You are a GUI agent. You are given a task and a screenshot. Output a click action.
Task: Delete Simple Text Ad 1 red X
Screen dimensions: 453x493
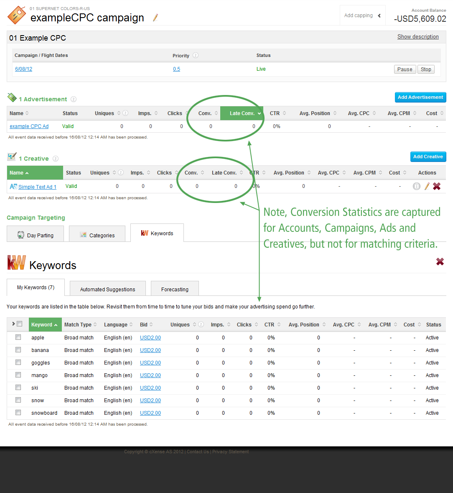click(437, 187)
